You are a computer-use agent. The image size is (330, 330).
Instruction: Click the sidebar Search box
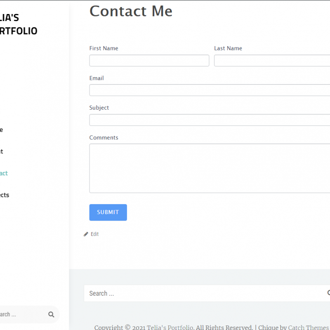[x=25, y=314]
